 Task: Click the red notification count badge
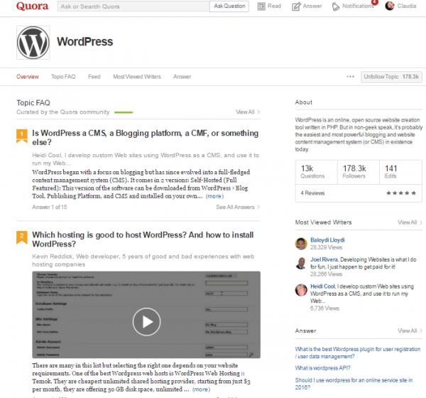[x=375, y=2]
